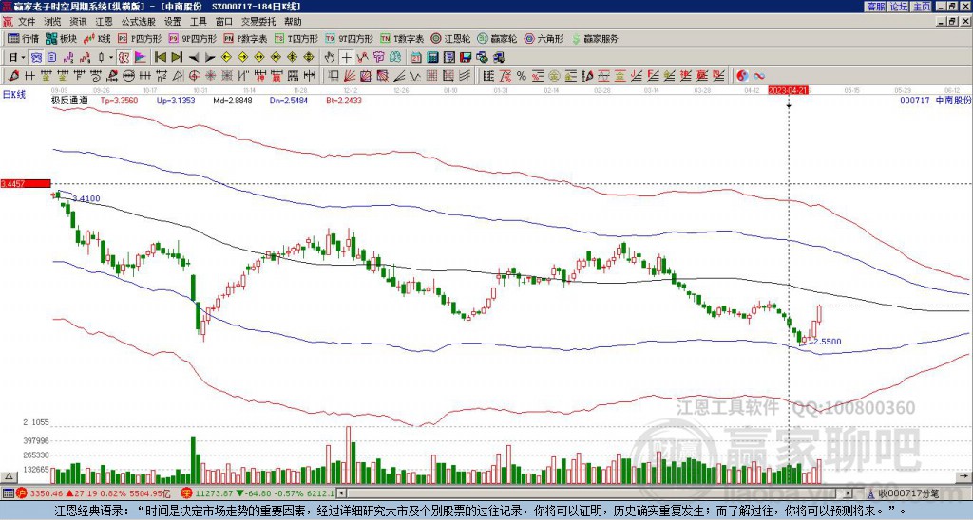The height and width of the screenshot is (520, 973).
Task: Expand the volume panel up-arrow button
Action: pyautogui.click(x=9, y=476)
